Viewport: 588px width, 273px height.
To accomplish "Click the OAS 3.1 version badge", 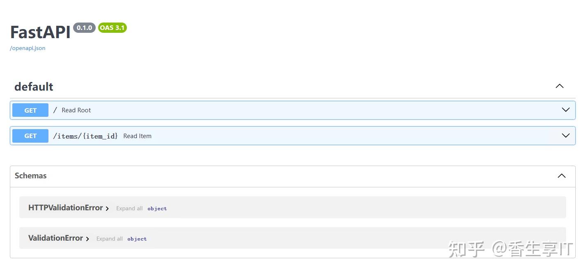I will coord(112,28).
